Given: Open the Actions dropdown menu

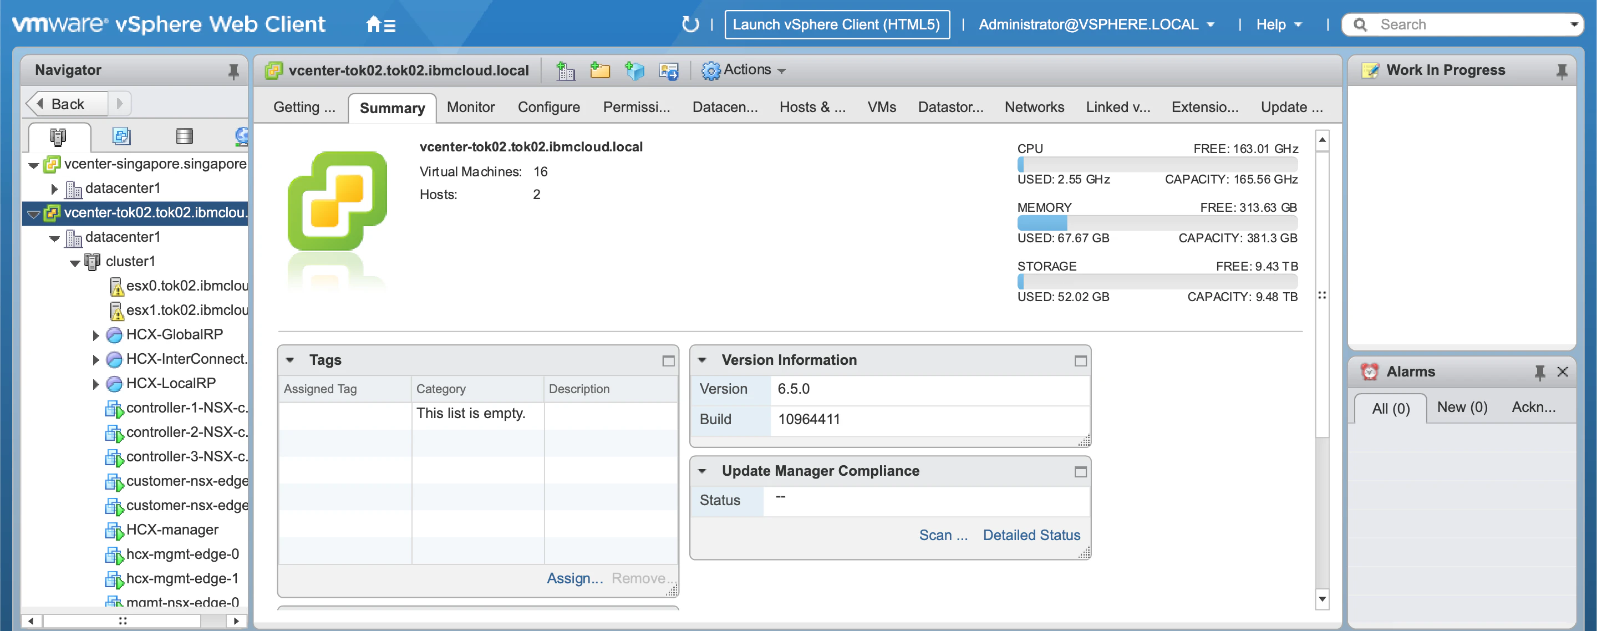Looking at the screenshot, I should (x=743, y=70).
